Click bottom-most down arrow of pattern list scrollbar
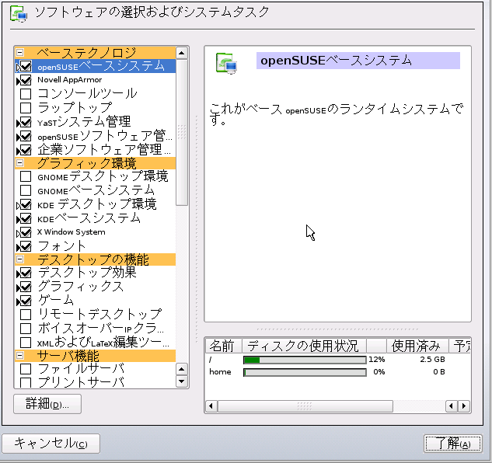The width and height of the screenshot is (492, 463). tap(182, 381)
